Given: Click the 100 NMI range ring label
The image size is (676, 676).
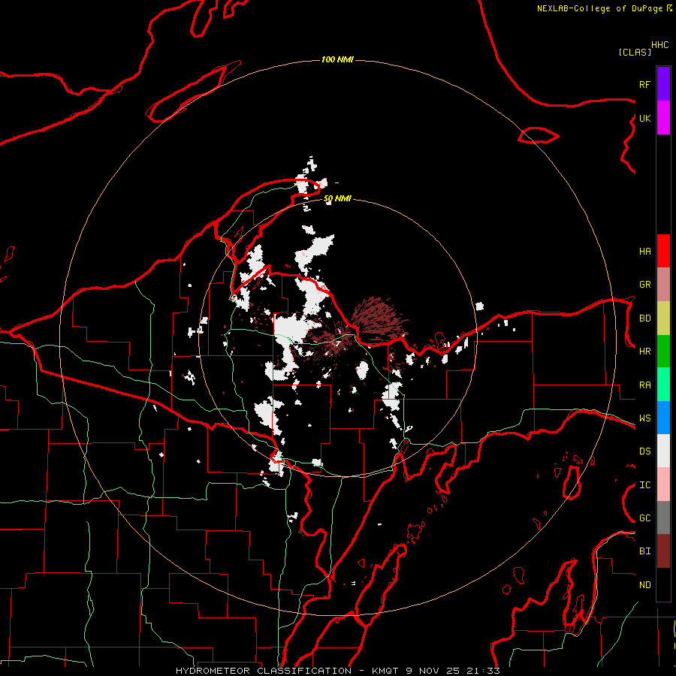Looking at the screenshot, I should (337, 59).
